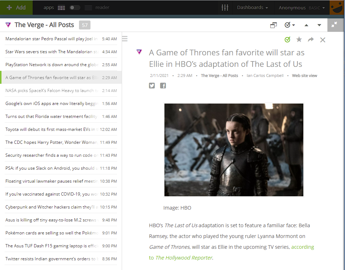Click The Verge icon next to article headline
The height and width of the screenshot is (270, 345).
point(139,52)
